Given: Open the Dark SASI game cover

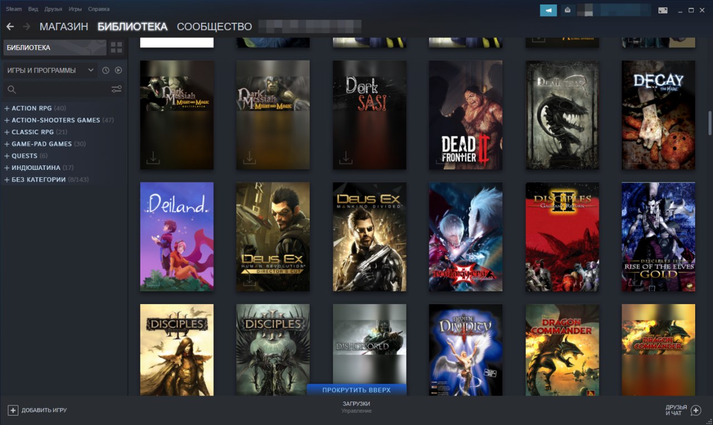Looking at the screenshot, I should click(369, 115).
